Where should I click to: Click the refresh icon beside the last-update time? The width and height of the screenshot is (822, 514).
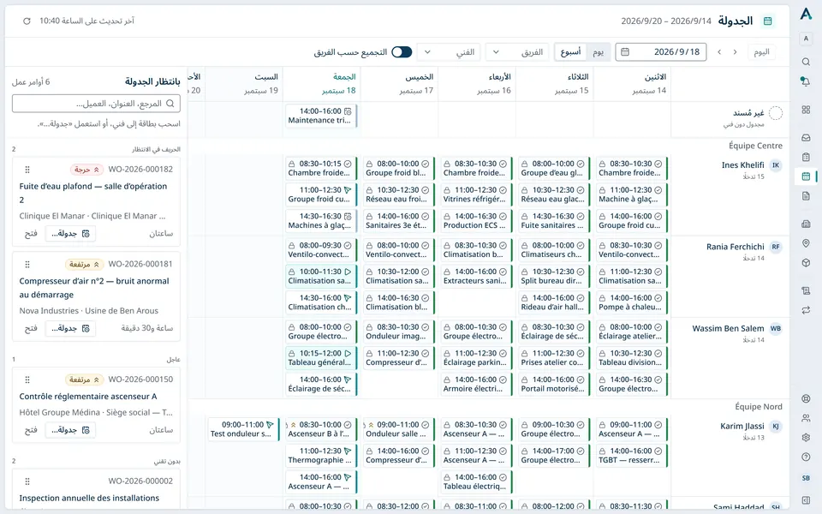pyautogui.click(x=27, y=21)
